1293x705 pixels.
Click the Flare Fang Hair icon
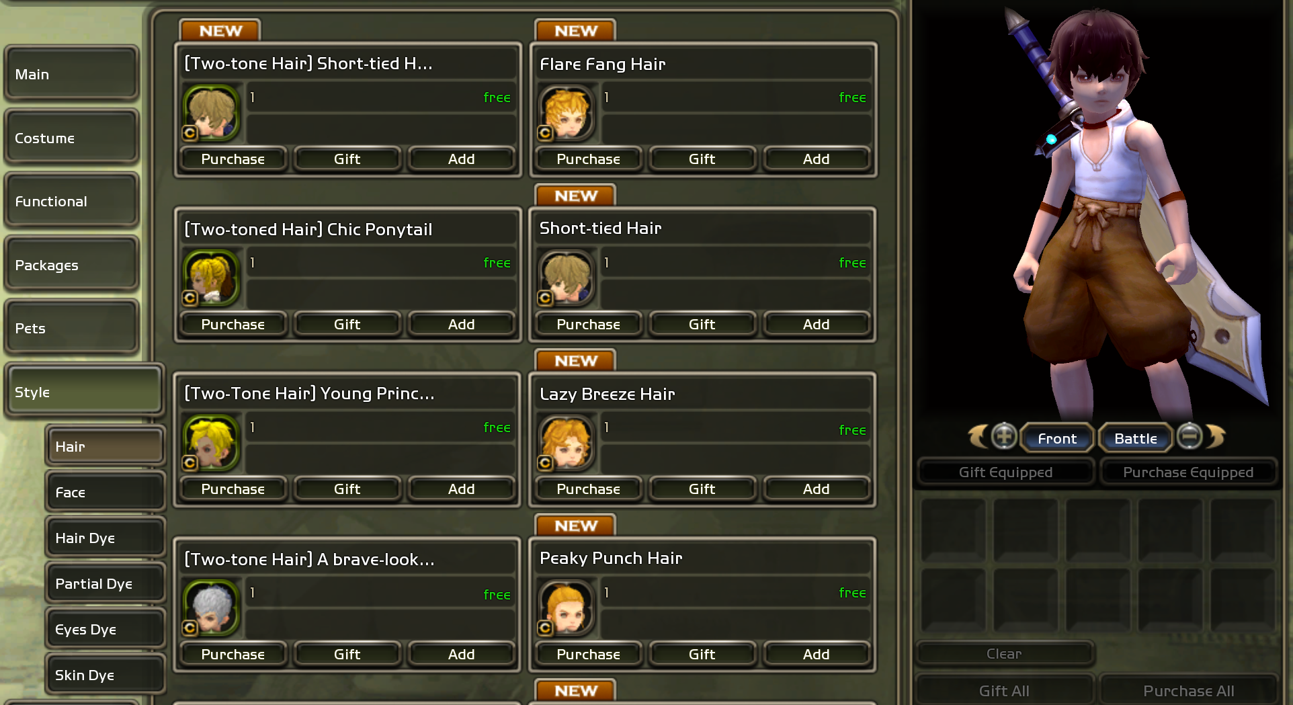[x=567, y=112]
